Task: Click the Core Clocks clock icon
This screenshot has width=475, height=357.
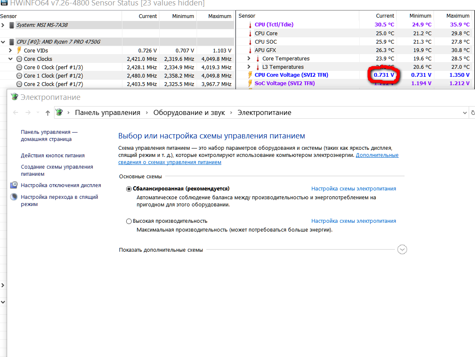Action: [19, 59]
